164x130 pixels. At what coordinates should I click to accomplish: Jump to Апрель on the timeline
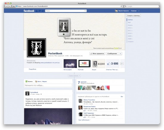click(x=130, y=25)
